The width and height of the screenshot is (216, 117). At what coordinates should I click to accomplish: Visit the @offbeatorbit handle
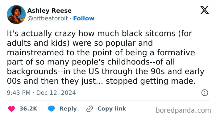[x=48, y=18]
